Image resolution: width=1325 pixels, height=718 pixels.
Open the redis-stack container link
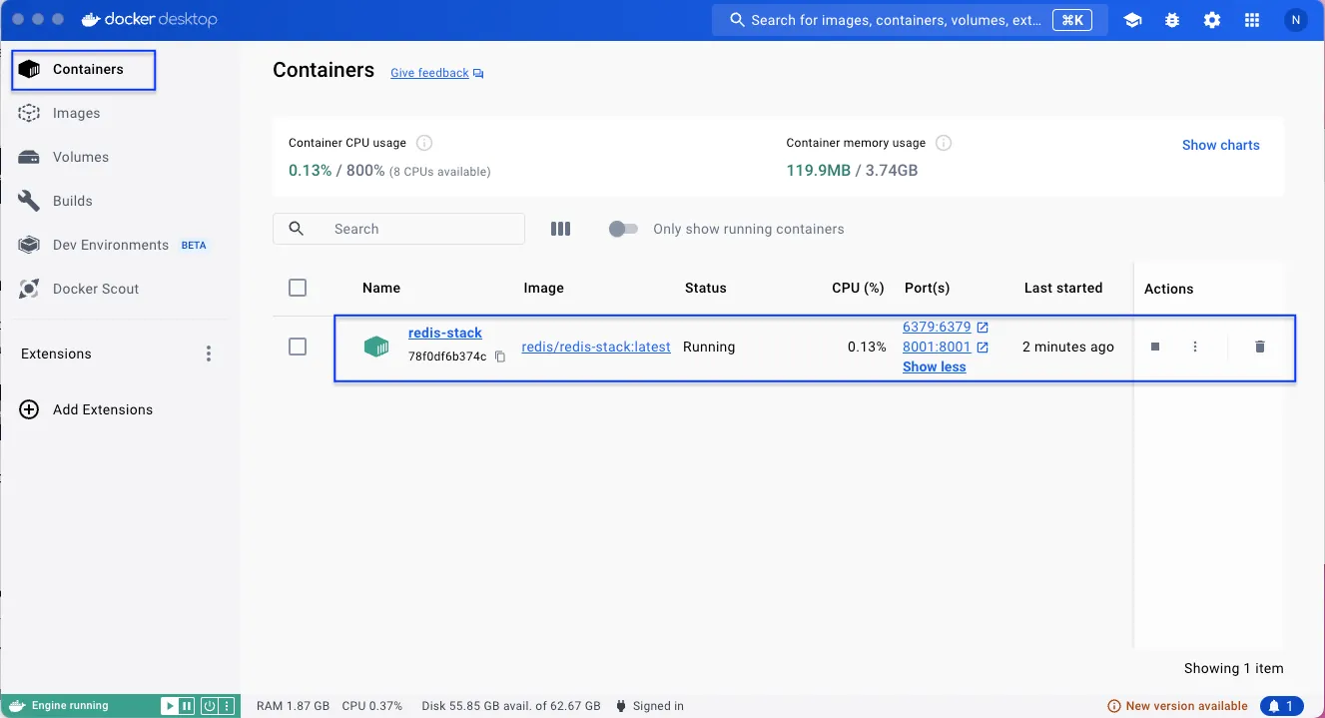point(445,333)
